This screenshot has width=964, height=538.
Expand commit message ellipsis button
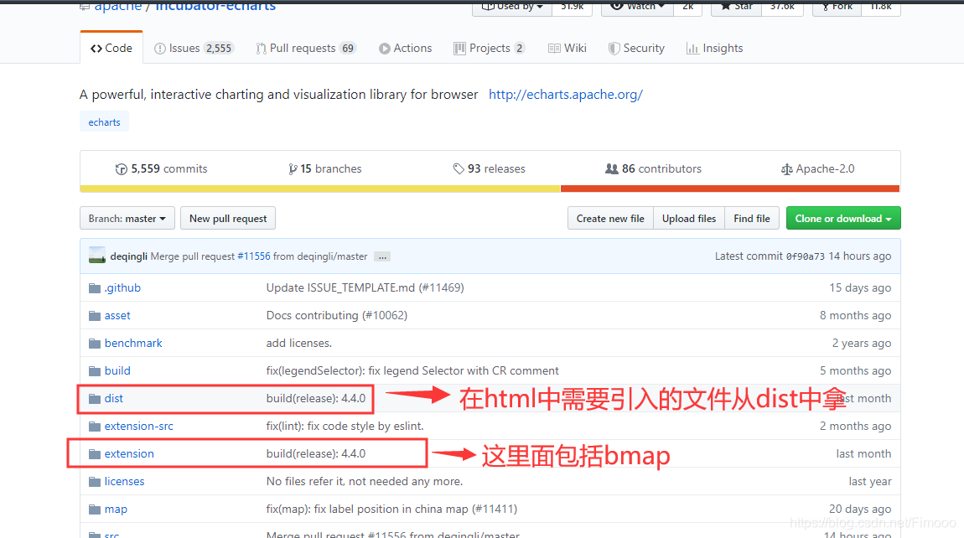pos(382,256)
